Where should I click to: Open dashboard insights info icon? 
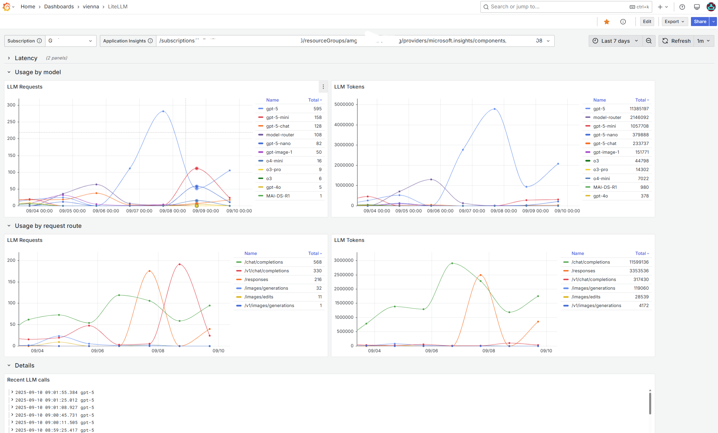point(623,22)
